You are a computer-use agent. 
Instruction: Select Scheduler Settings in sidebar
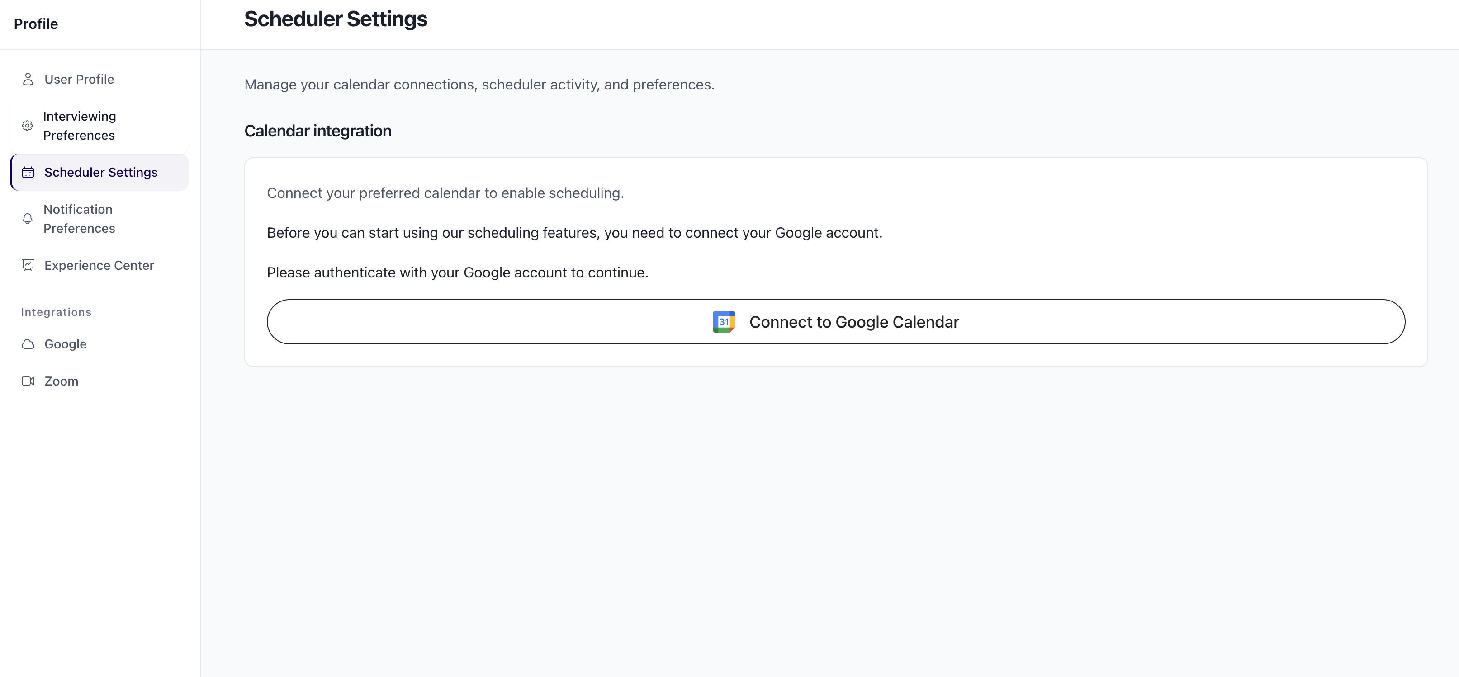(99, 172)
